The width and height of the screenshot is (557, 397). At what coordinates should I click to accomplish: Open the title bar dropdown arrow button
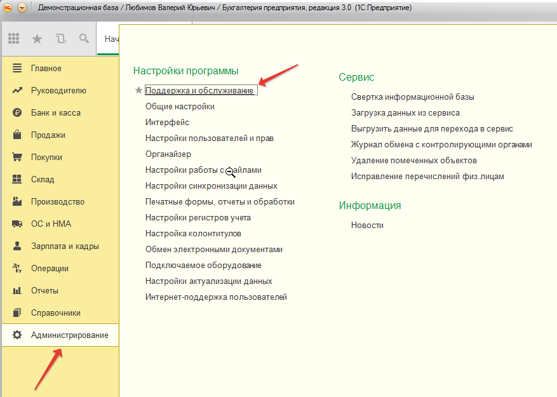click(23, 8)
